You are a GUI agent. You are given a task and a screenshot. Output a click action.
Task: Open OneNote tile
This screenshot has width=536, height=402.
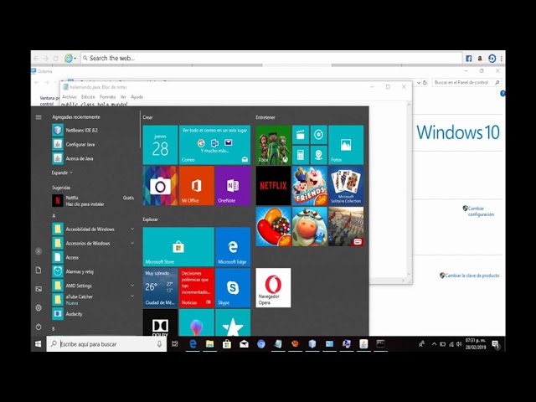click(233, 186)
